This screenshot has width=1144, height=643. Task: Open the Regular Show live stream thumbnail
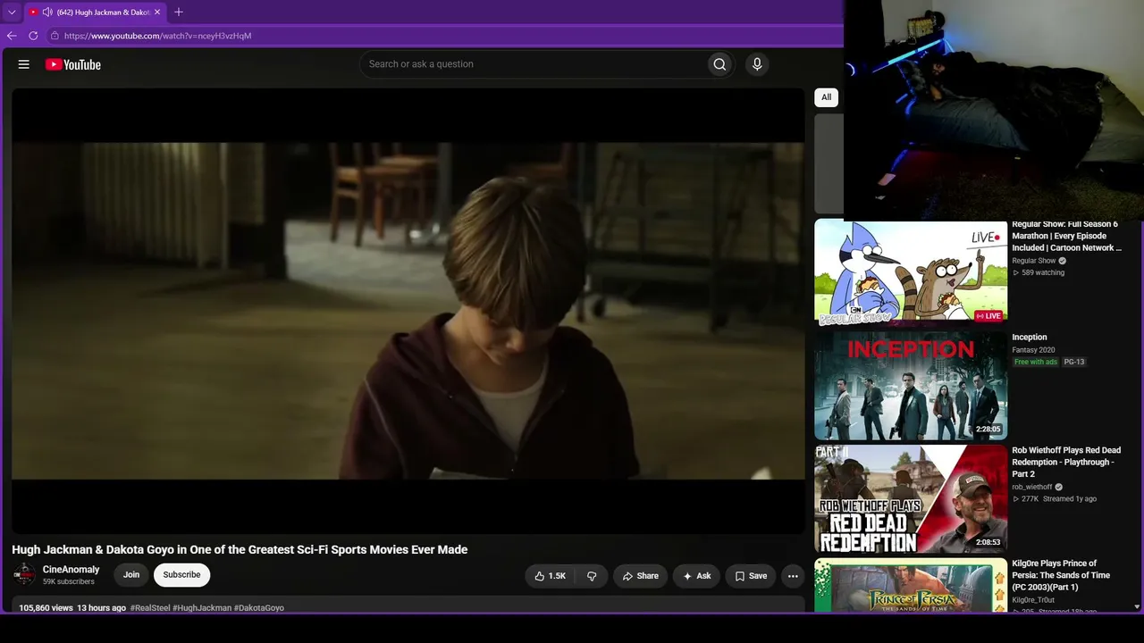911,273
